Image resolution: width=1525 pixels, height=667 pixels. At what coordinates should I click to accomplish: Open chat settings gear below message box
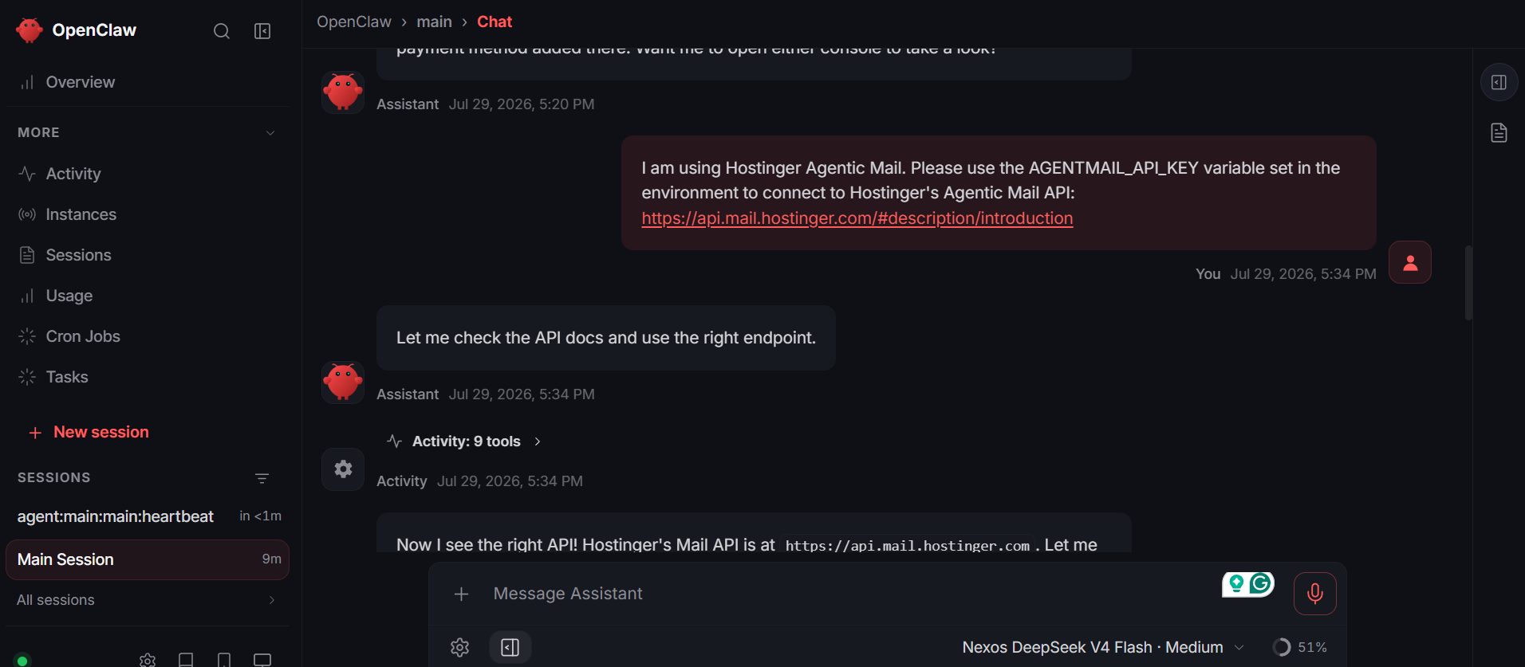459,647
